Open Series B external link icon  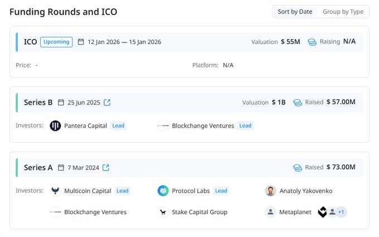[107, 103]
